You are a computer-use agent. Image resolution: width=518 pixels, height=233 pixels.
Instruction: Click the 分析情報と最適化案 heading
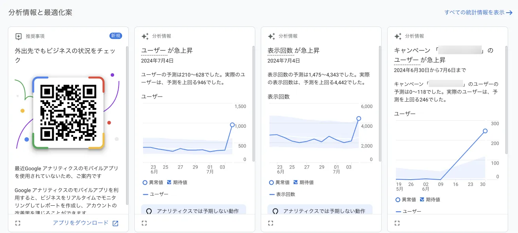point(40,12)
